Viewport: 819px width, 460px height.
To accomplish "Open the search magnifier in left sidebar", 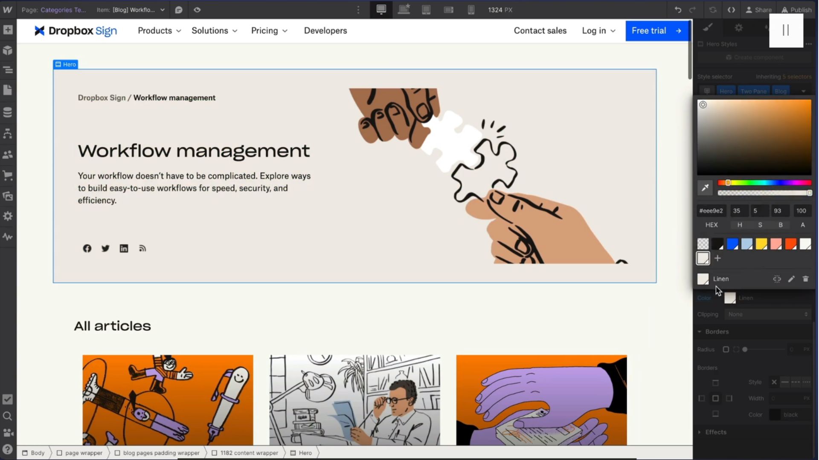I will 8,416.
